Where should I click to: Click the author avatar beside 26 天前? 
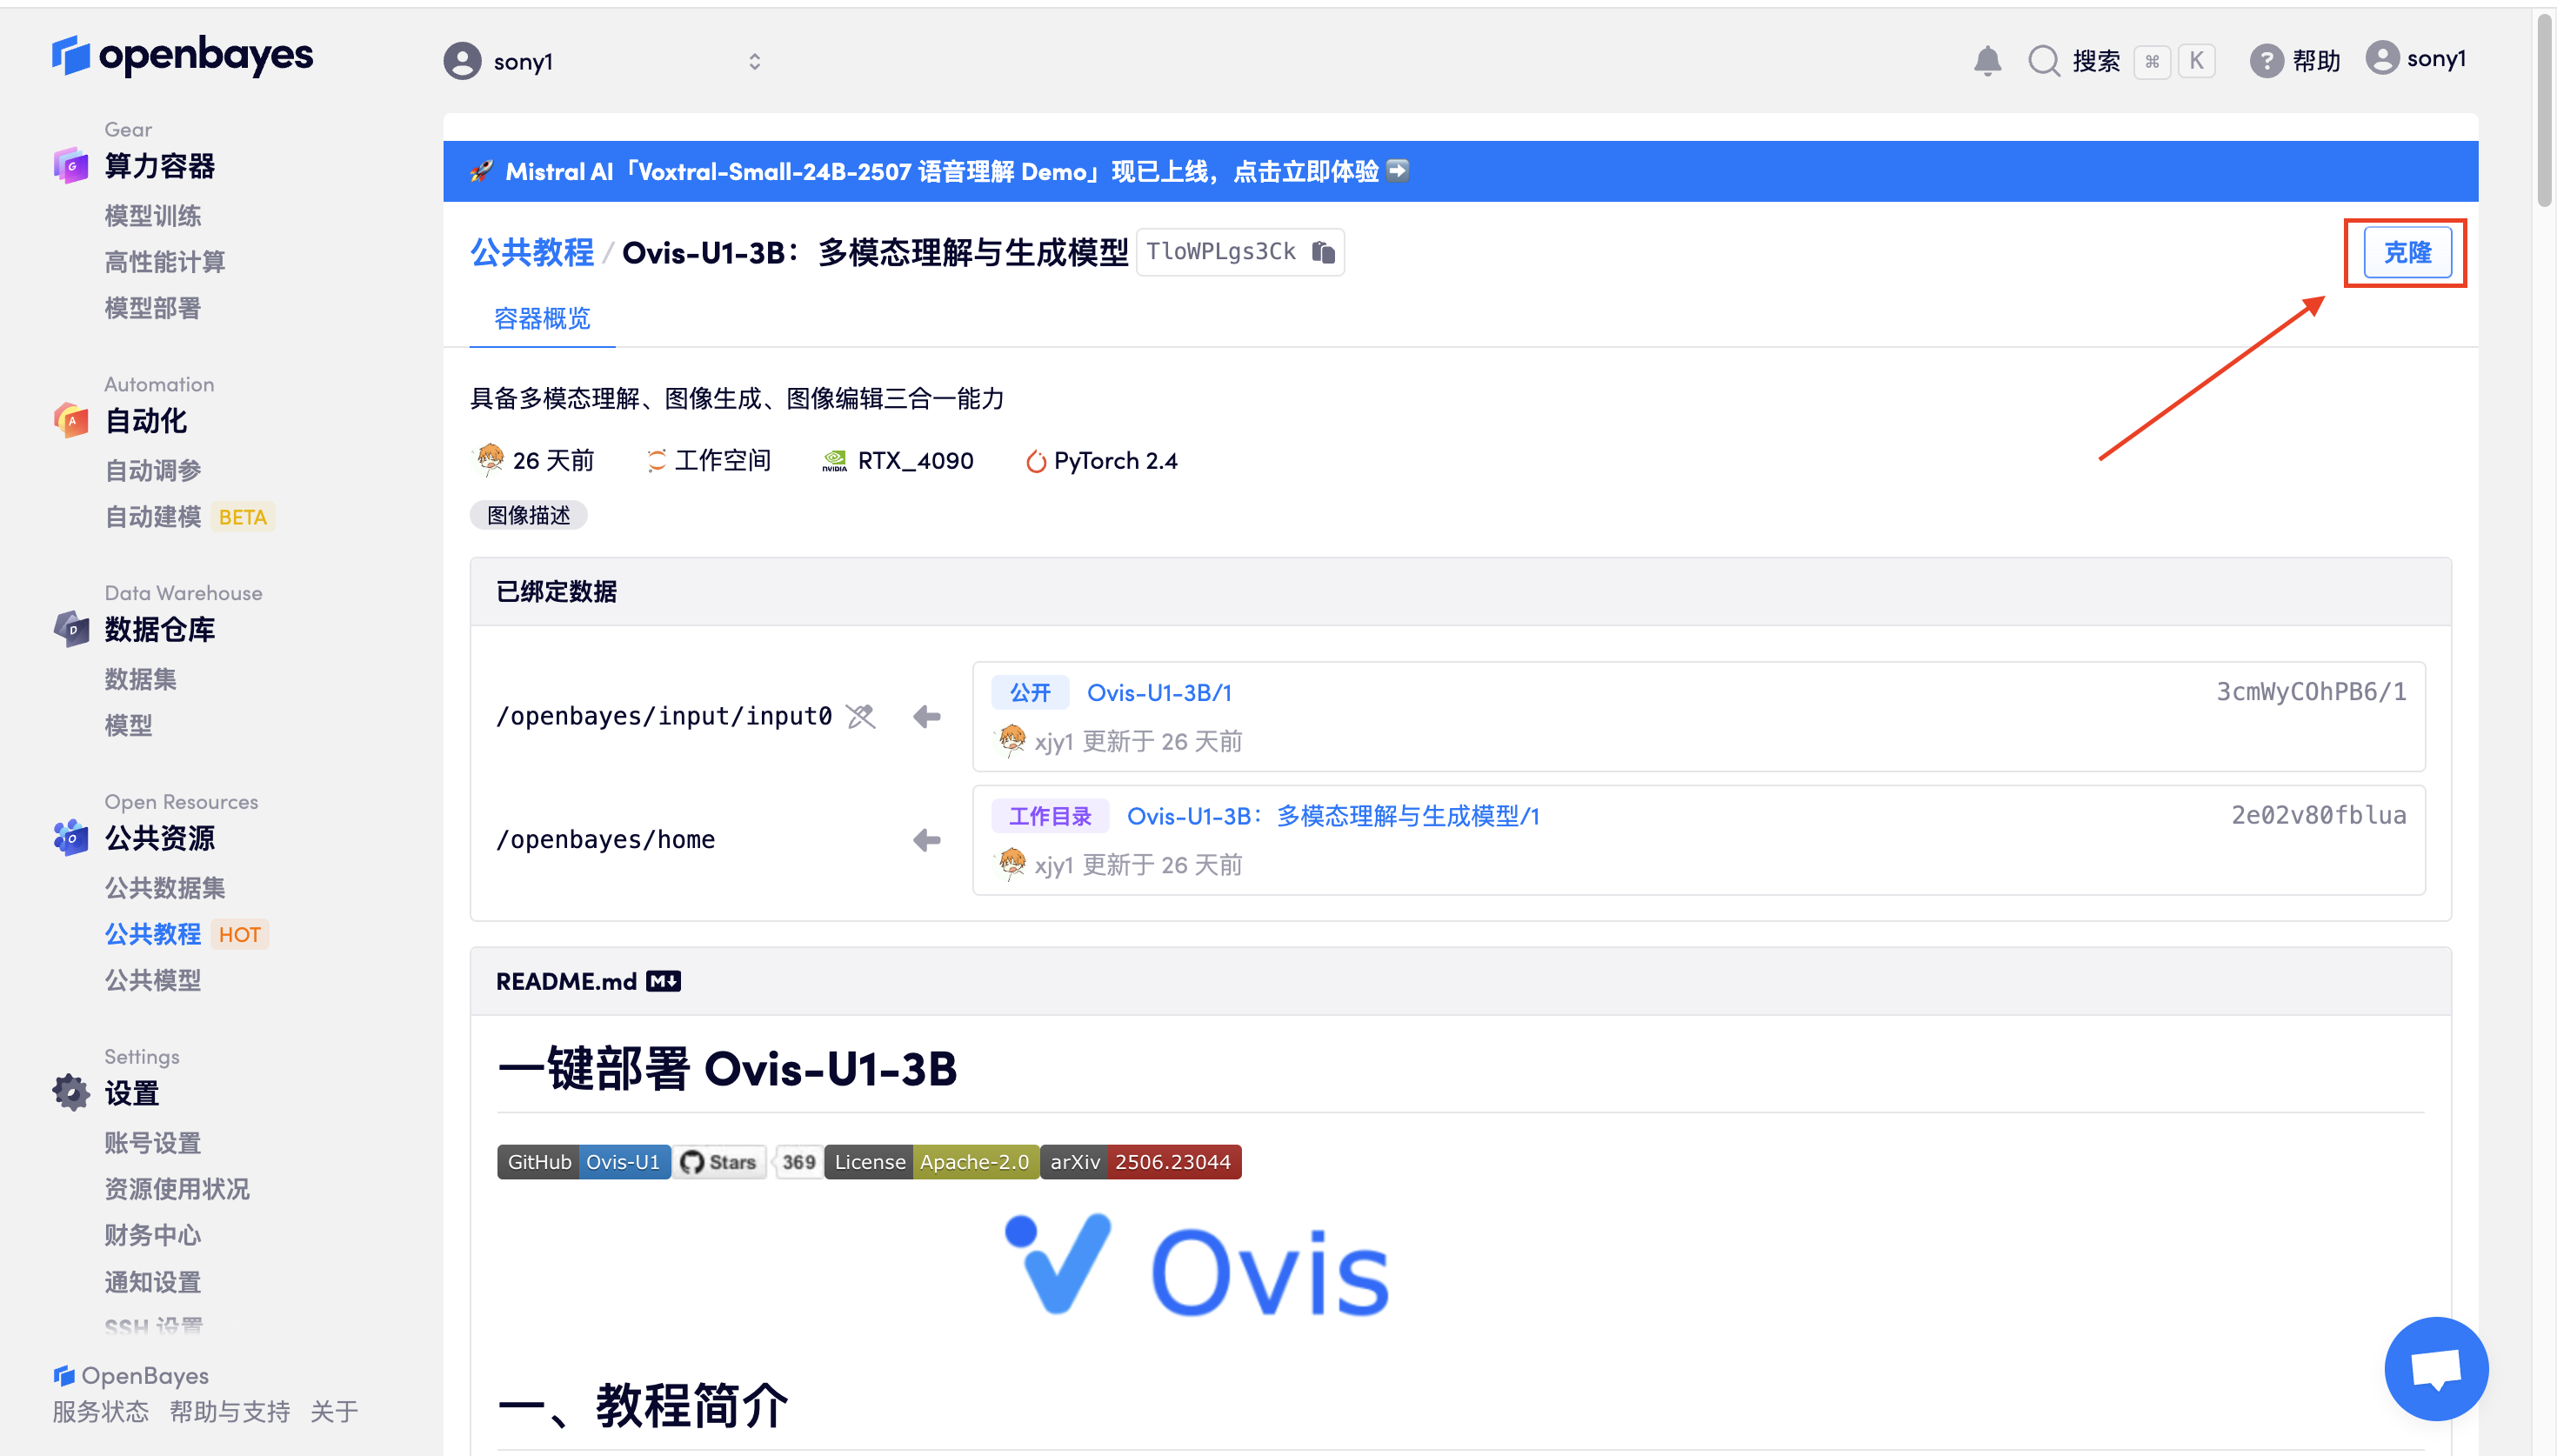coord(490,459)
